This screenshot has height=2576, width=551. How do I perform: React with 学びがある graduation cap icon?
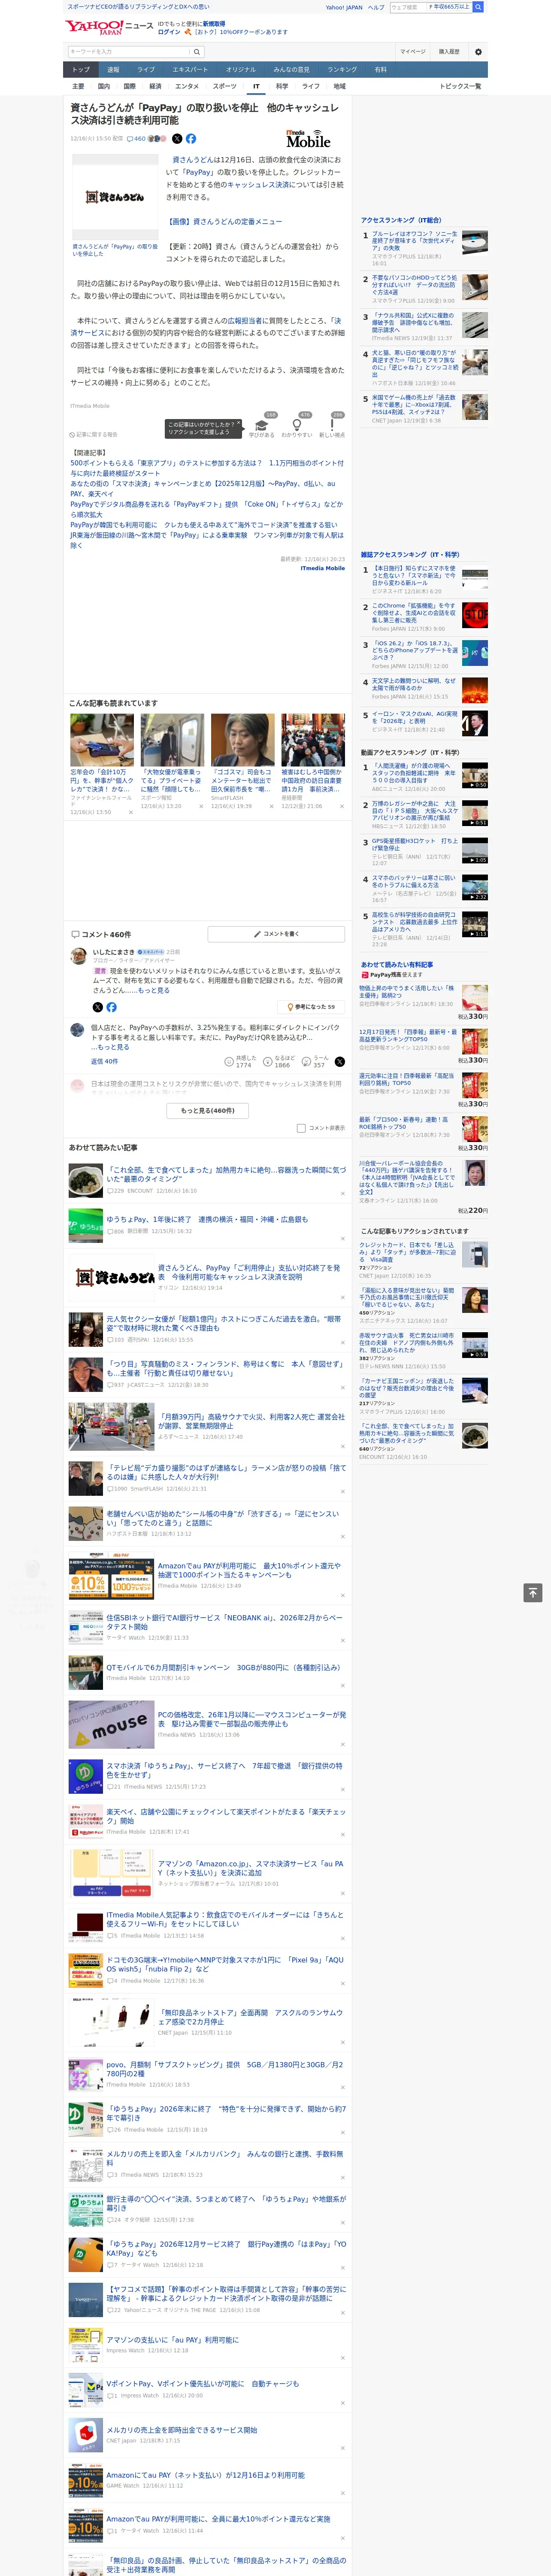261,425
